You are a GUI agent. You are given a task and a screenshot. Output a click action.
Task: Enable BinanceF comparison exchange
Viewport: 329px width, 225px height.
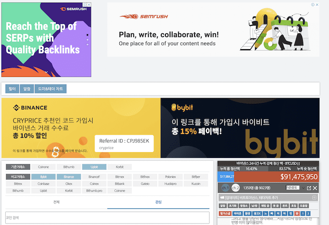coord(94,177)
